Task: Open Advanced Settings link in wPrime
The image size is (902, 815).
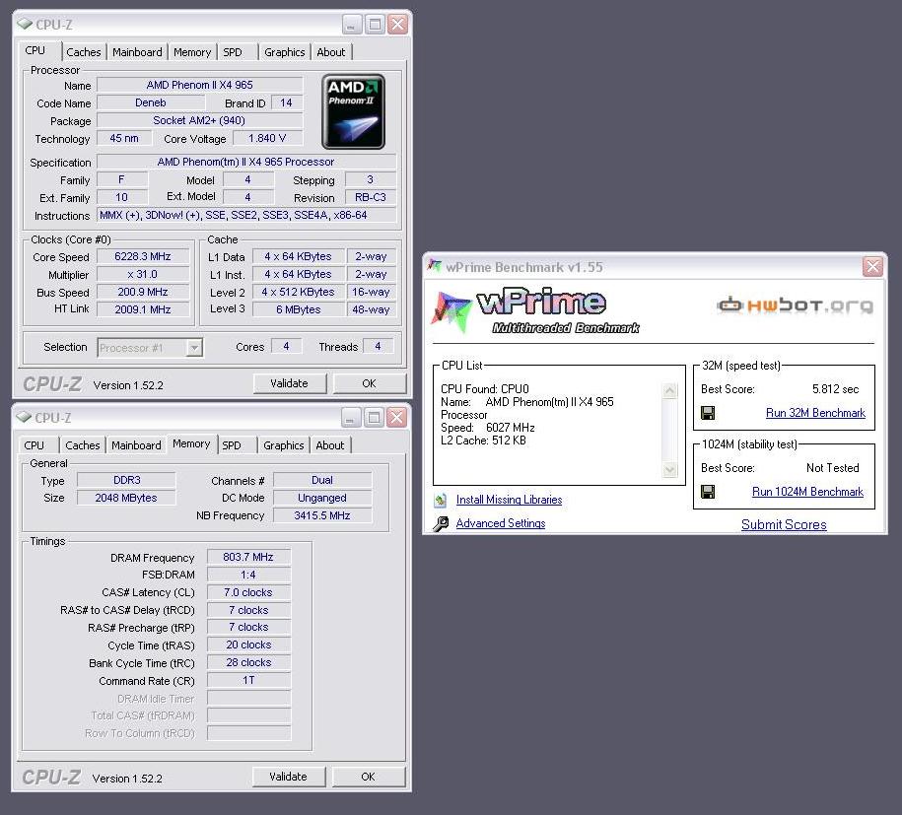Action: pyautogui.click(x=501, y=523)
